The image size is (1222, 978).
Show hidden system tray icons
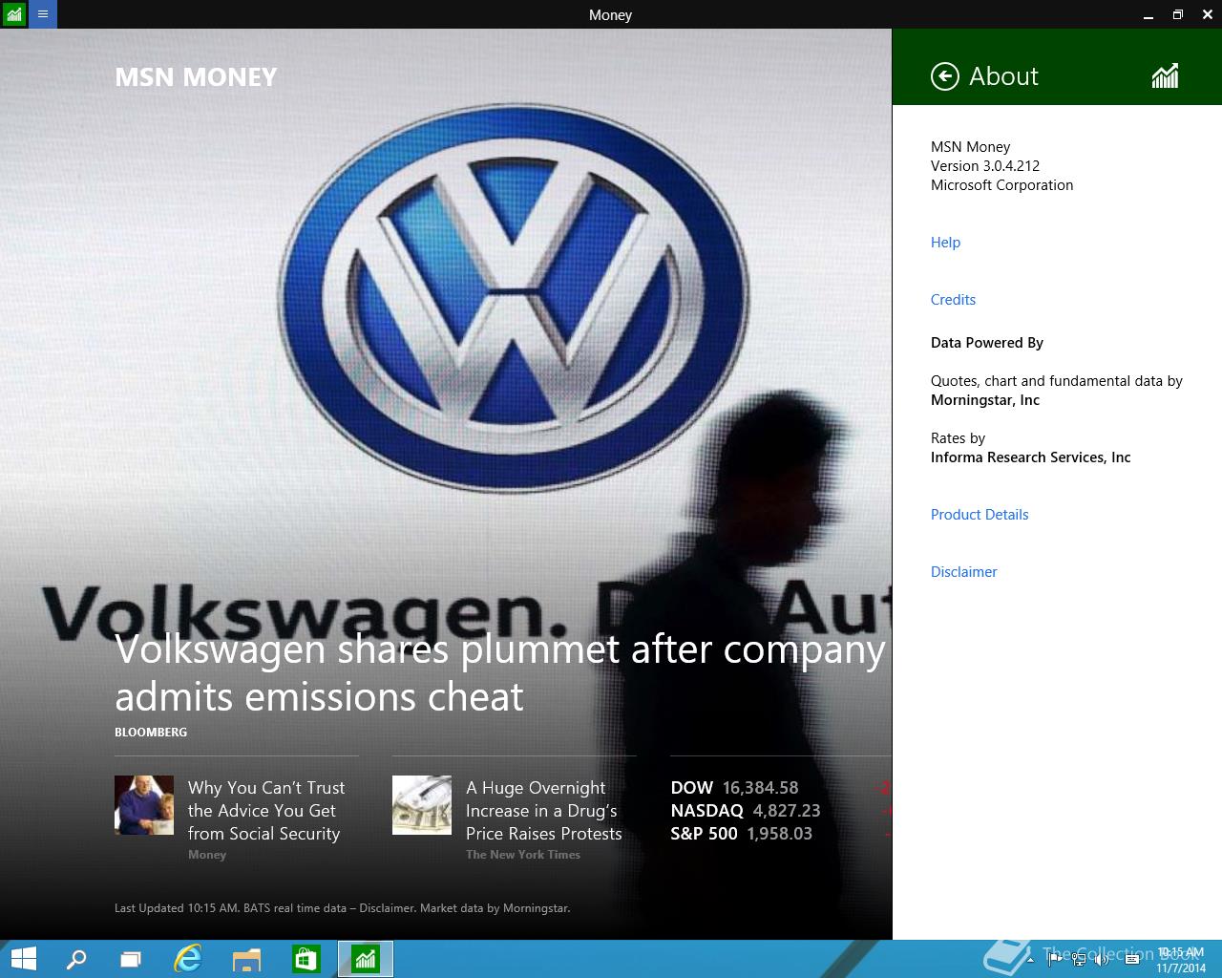1030,960
